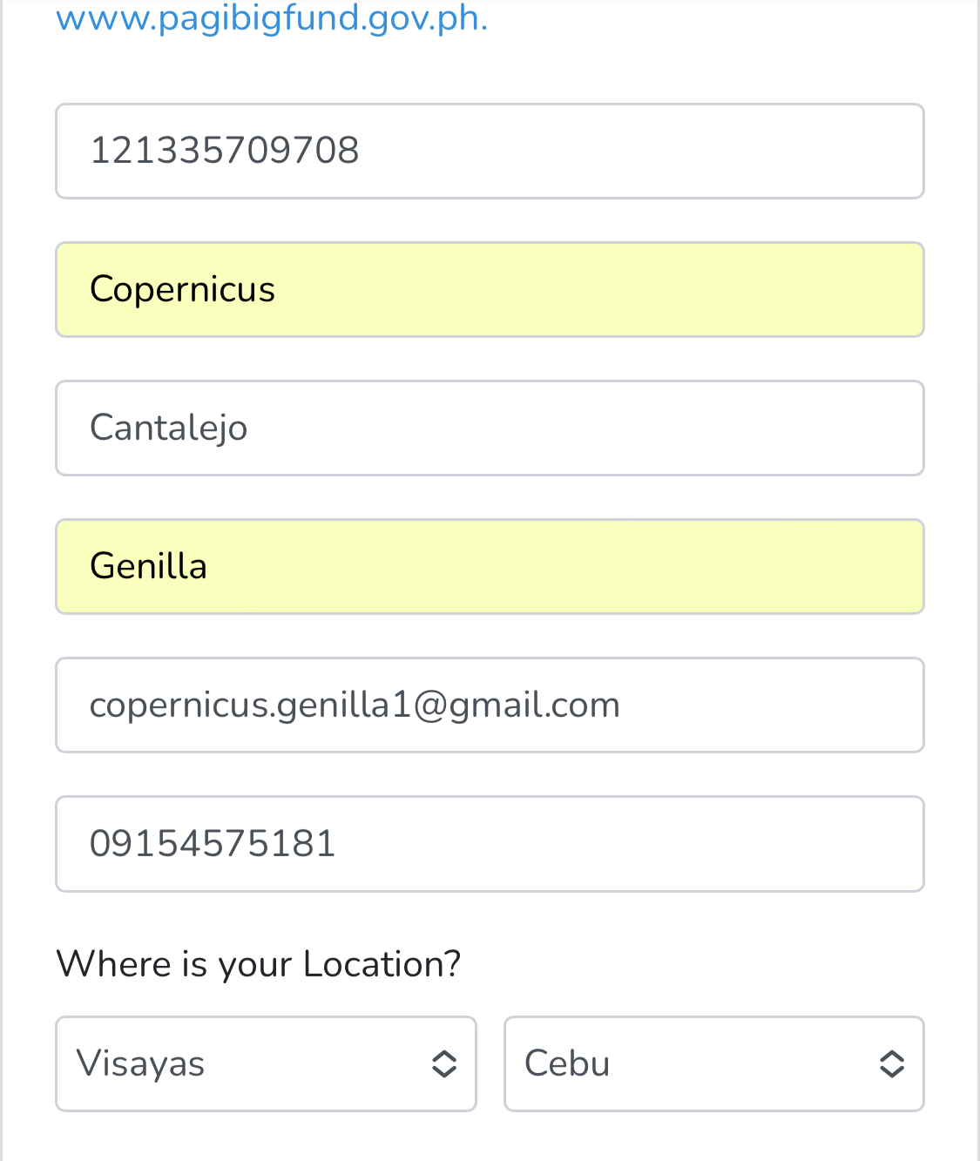Click the up-down chevron beside Visayas
This screenshot has height=1161, width=980.
[444, 1063]
